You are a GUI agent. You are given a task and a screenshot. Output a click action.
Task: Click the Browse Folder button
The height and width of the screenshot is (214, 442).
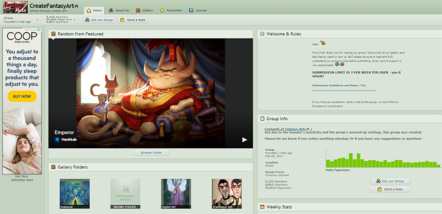tap(151, 153)
